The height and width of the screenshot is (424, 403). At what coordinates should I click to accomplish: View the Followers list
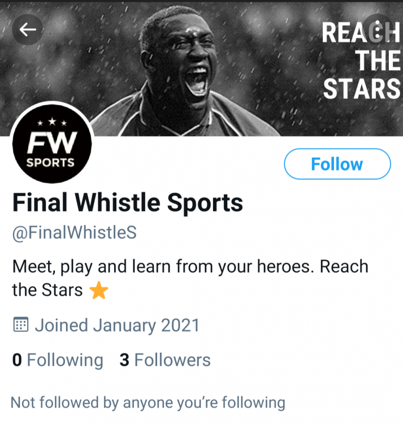point(172,360)
